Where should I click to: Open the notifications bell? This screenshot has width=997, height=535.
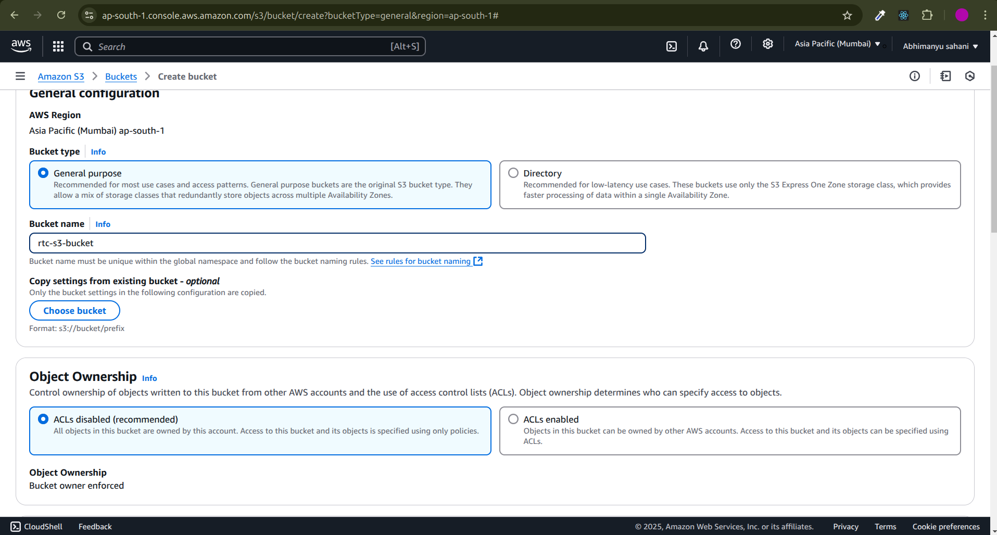(703, 46)
